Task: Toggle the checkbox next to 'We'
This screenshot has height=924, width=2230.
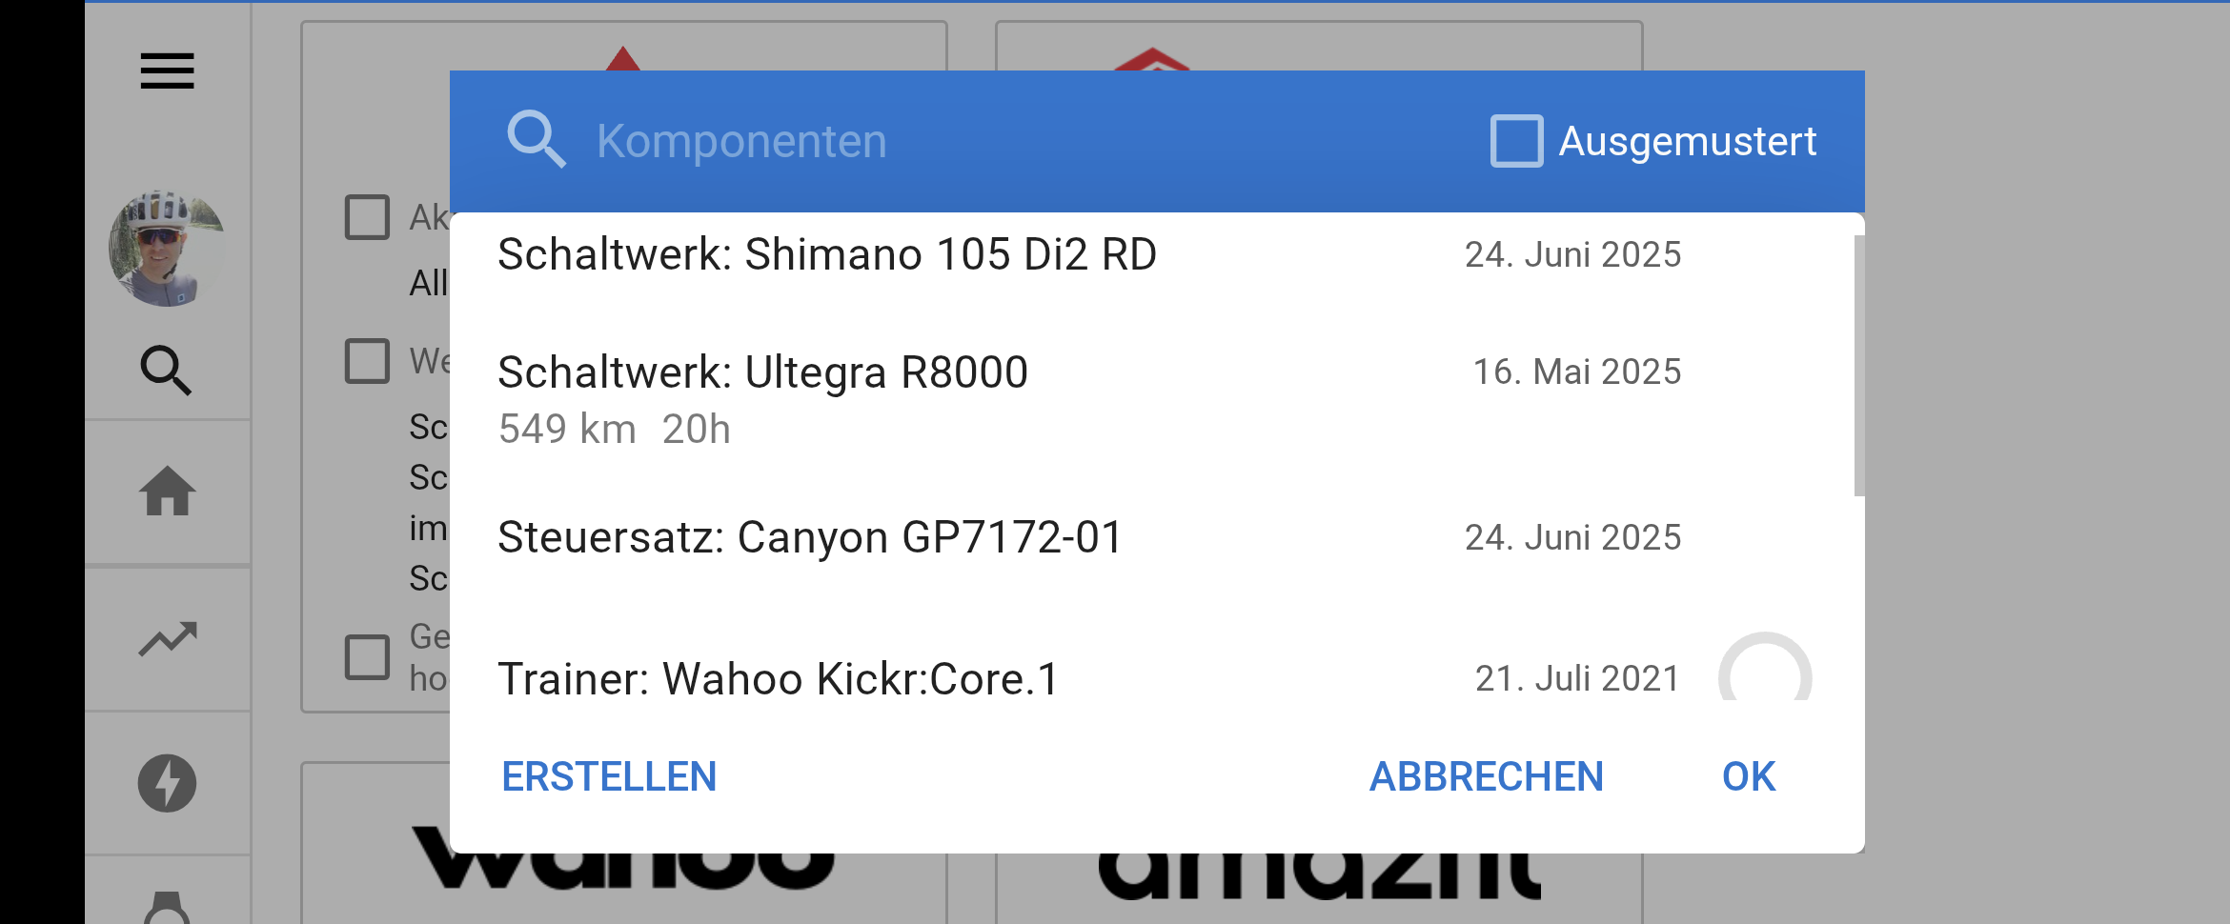Action: tap(367, 361)
